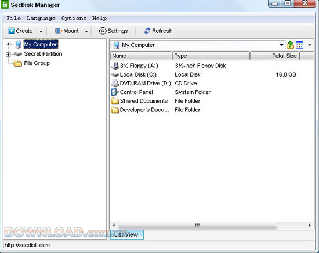Click the Control Panel icon
The image size is (319, 253).
click(x=115, y=92)
